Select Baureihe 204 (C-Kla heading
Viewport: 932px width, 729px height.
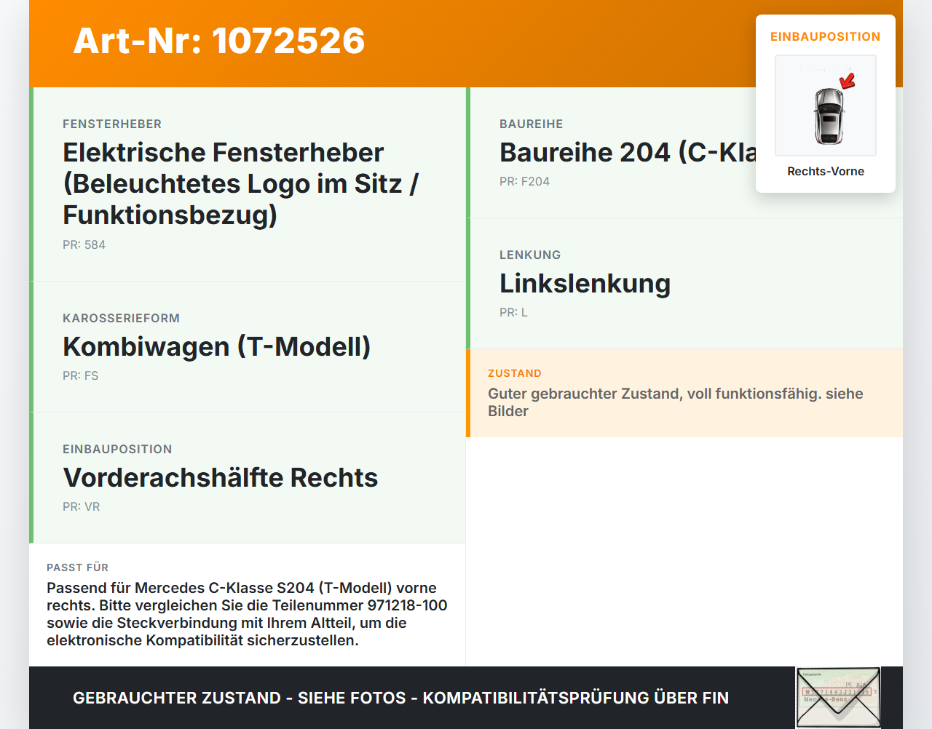coord(628,152)
